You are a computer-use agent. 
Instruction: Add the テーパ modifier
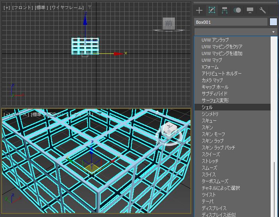pos(207,202)
